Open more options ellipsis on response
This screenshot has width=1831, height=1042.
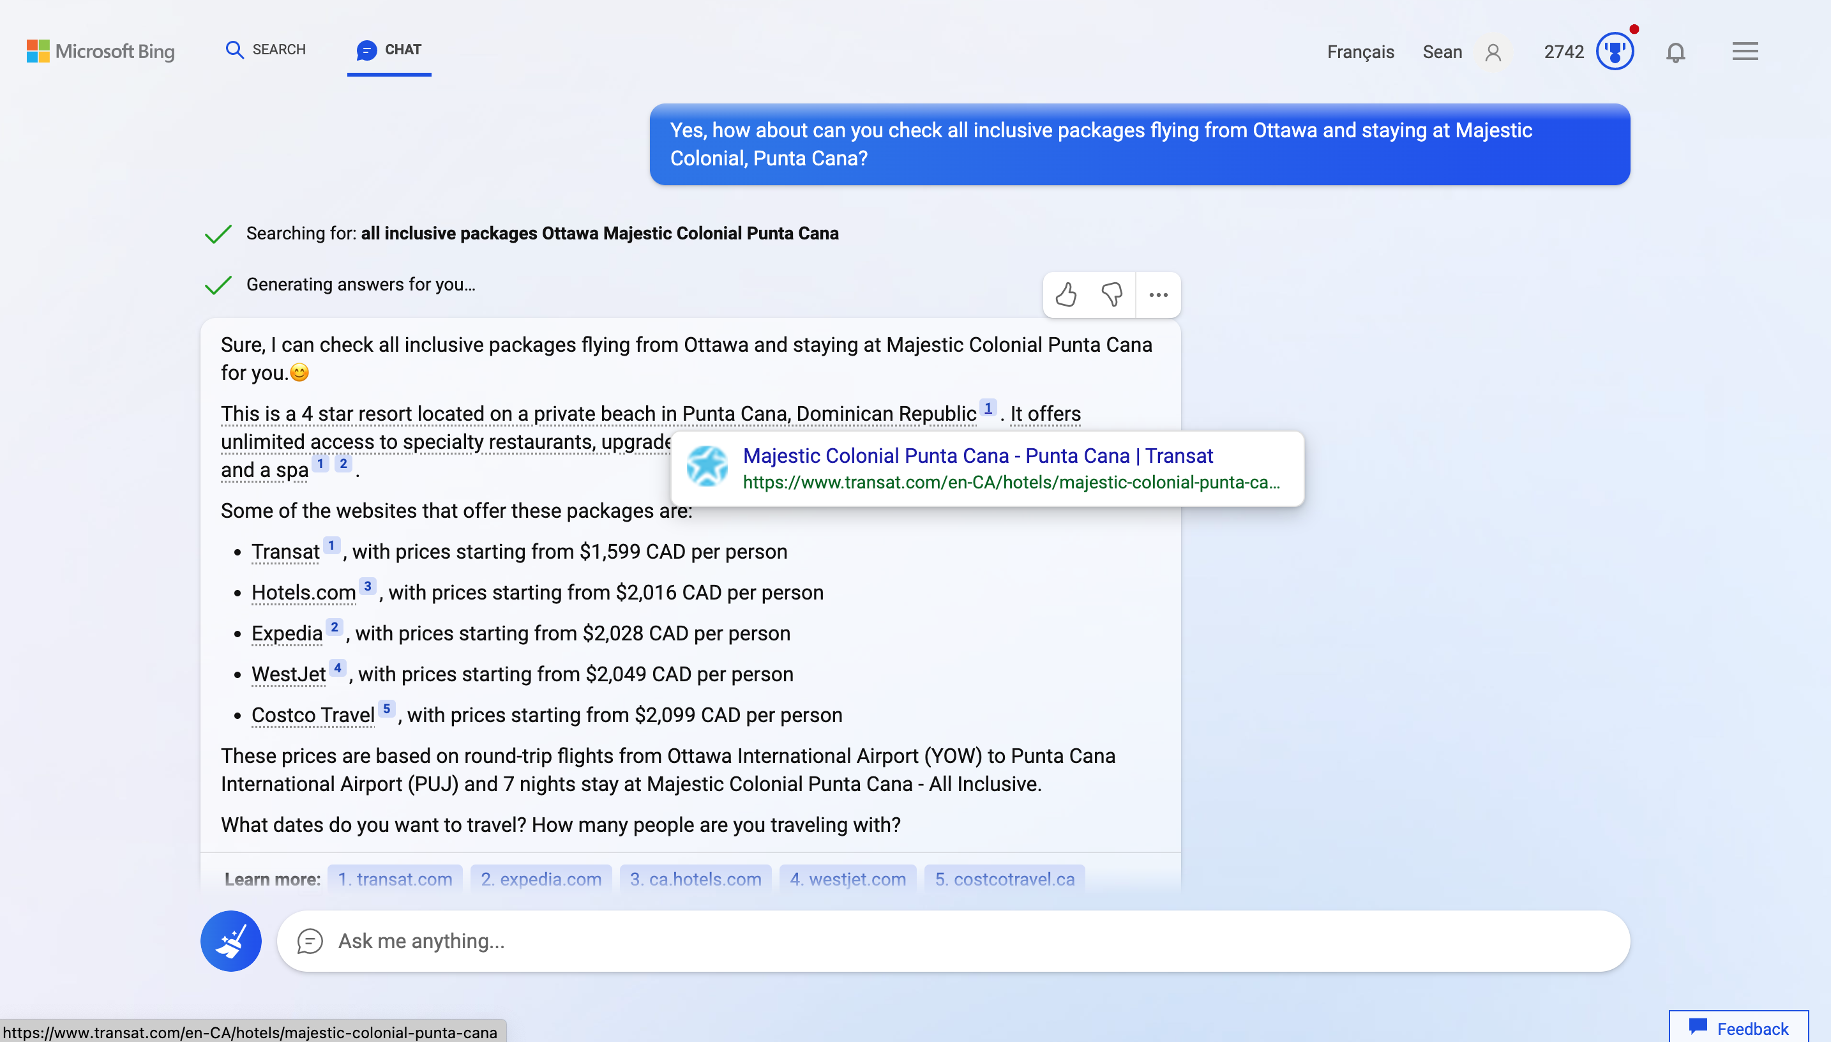[1157, 294]
